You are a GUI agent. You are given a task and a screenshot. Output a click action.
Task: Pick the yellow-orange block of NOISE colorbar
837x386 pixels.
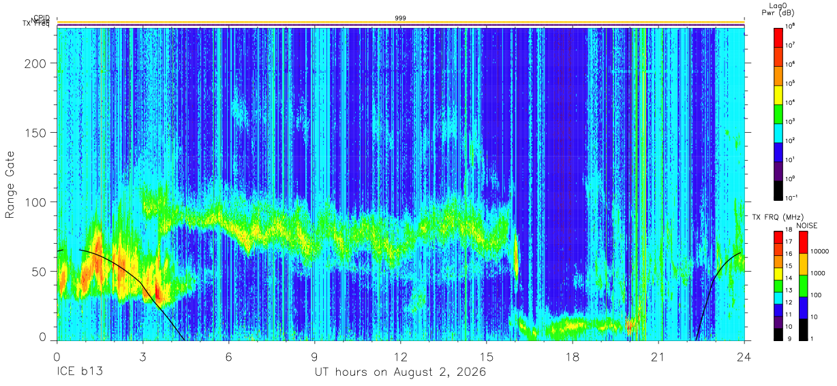(x=803, y=264)
